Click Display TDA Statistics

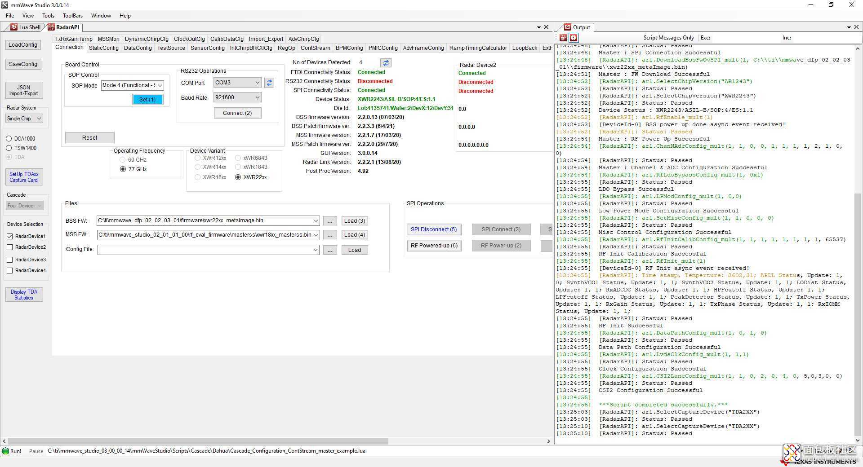pyautogui.click(x=24, y=295)
